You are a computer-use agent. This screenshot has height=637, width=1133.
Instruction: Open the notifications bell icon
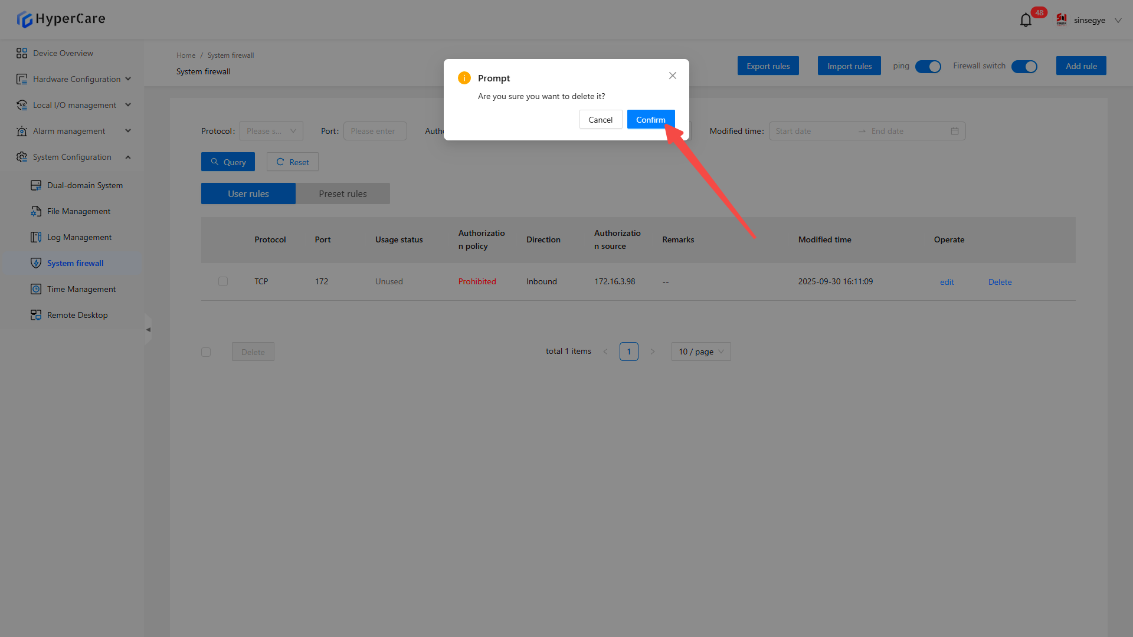[1026, 21]
